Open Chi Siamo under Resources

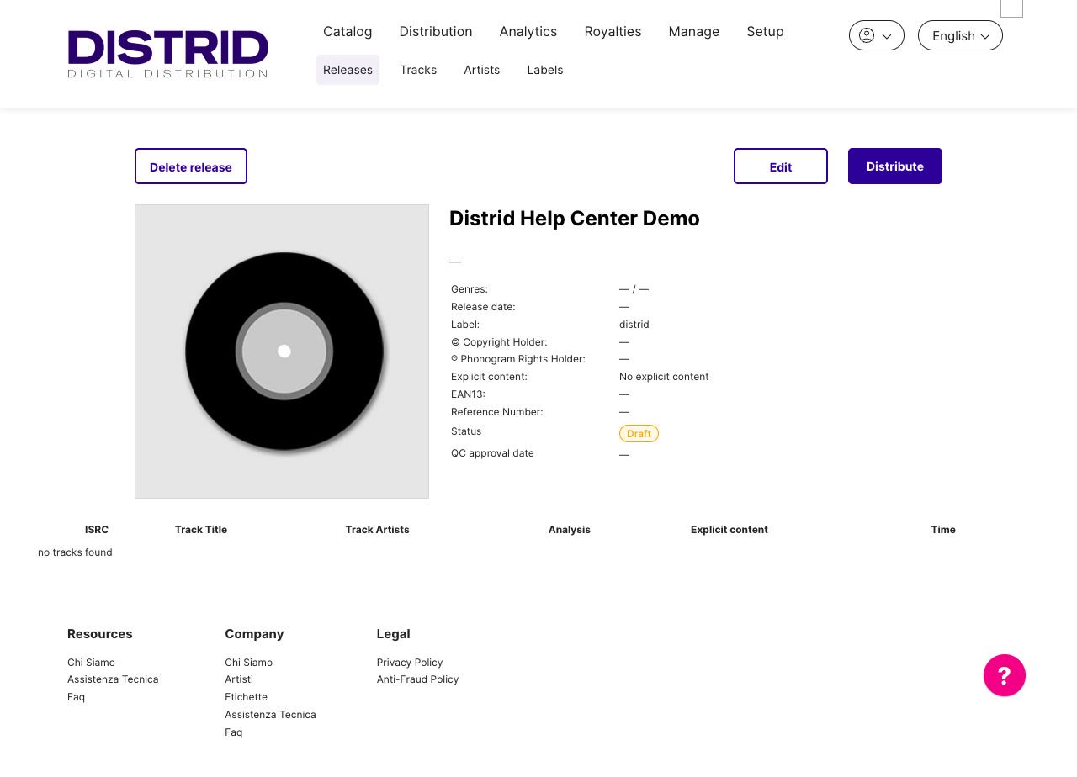tap(91, 663)
